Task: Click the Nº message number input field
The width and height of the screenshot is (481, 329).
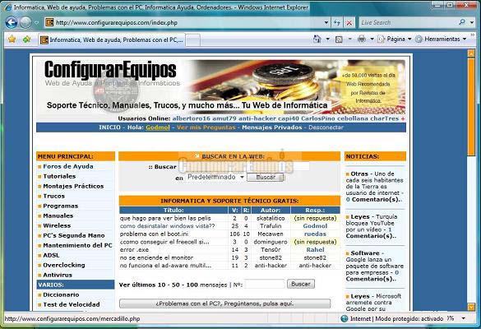Action: 265,285
